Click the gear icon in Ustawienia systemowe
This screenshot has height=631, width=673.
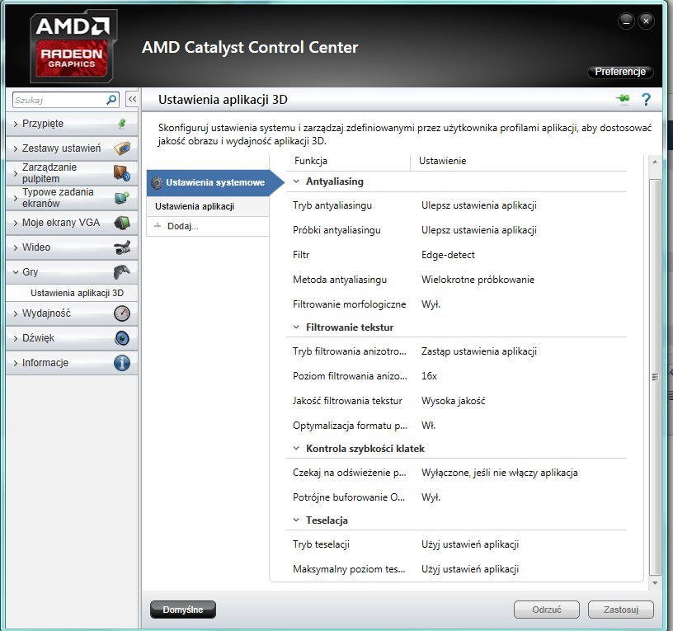coord(157,182)
